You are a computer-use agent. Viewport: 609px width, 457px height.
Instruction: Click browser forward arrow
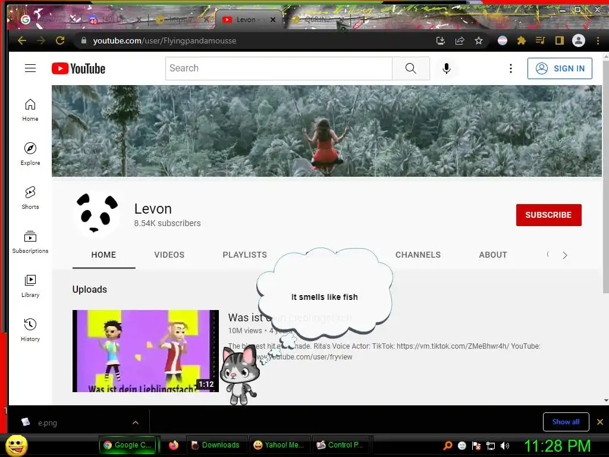[41, 40]
